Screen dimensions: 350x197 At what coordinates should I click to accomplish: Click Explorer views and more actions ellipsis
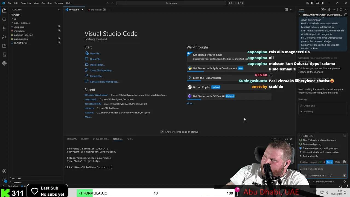point(59,10)
